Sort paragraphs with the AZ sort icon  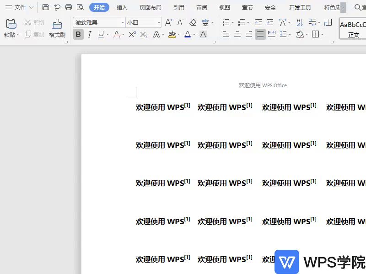tap(299, 22)
